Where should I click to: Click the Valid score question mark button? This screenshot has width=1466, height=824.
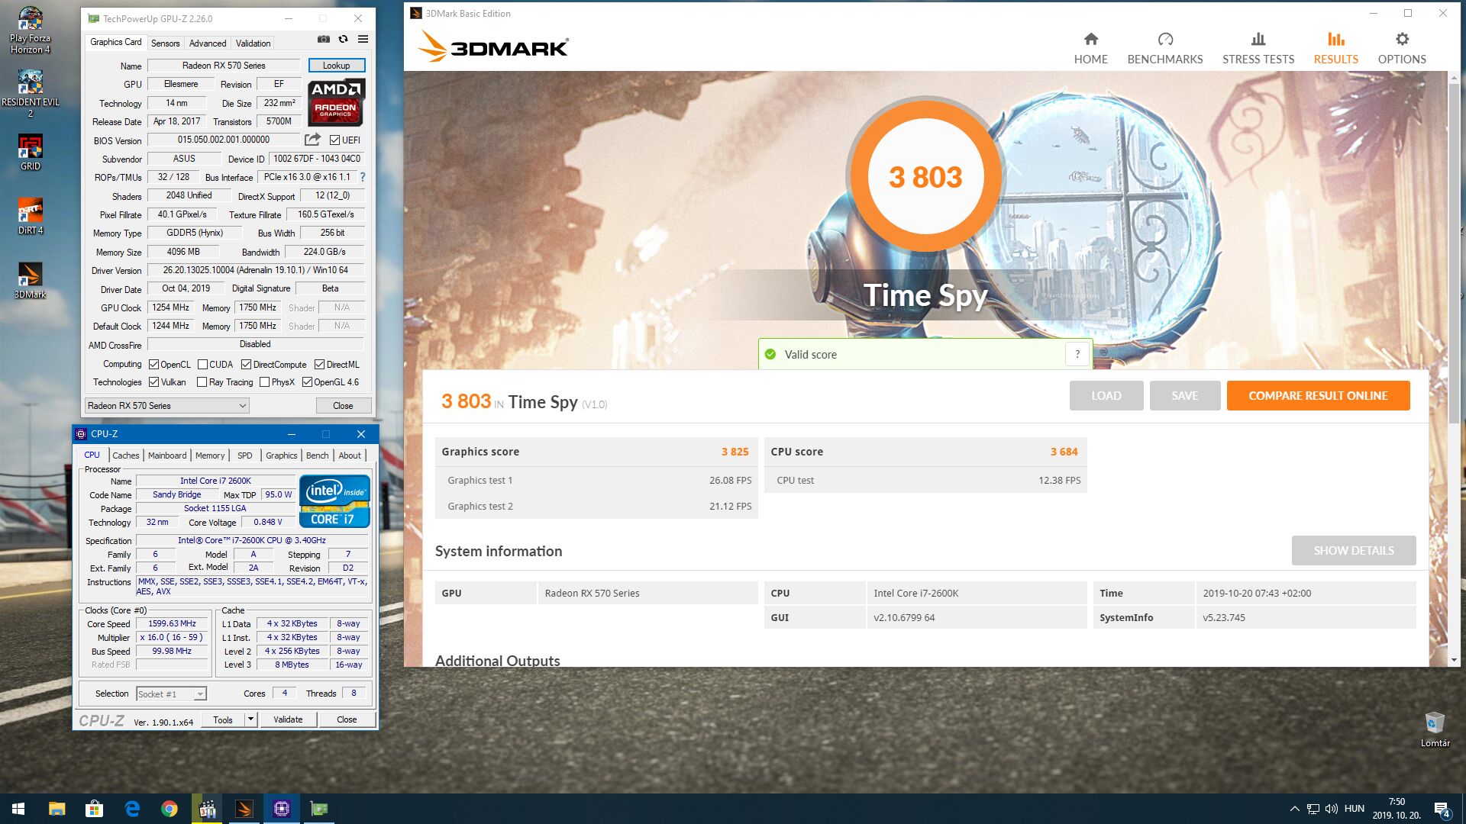pos(1077,354)
